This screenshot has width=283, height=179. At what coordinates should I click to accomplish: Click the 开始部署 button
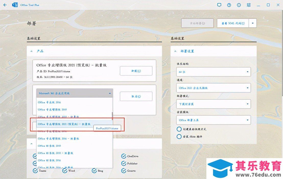click(197, 23)
